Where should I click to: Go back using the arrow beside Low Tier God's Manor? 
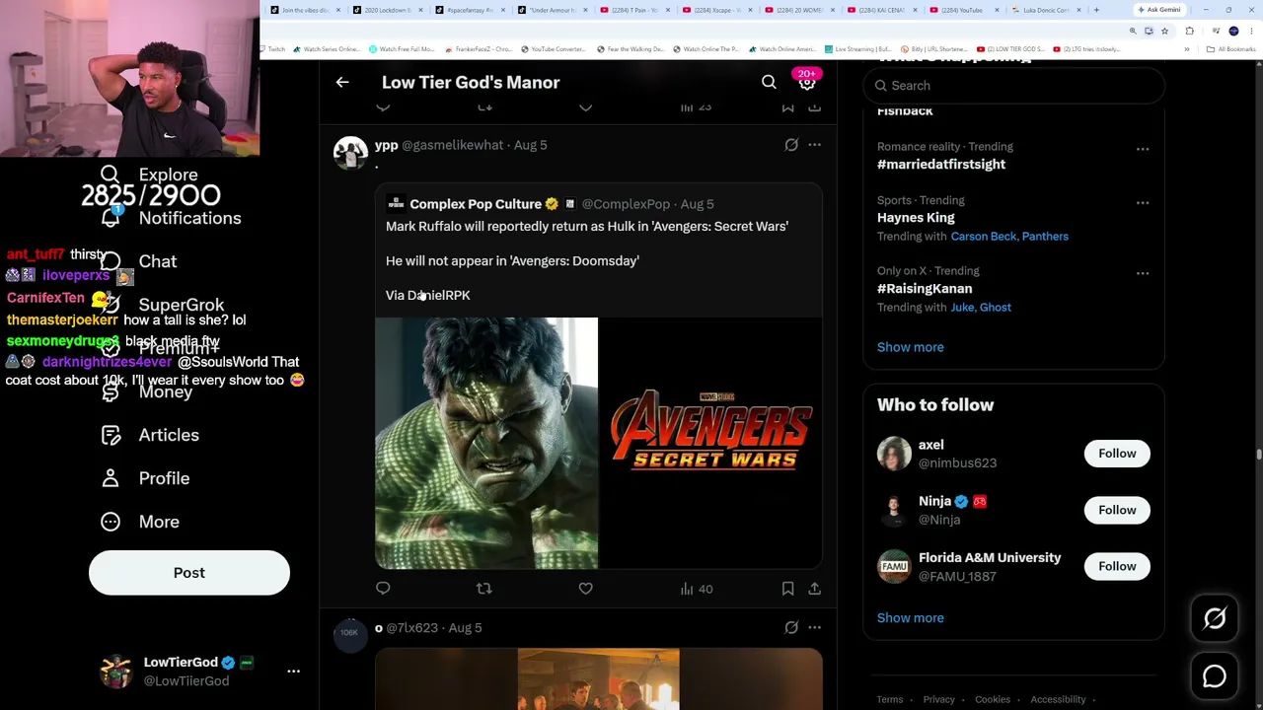342,83
